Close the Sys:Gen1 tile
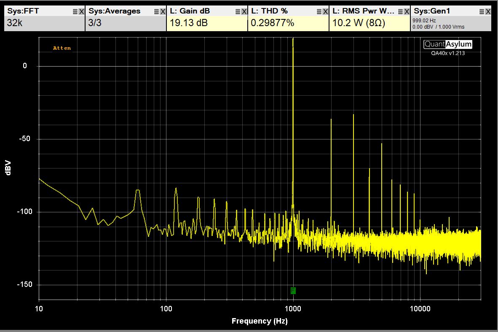498x332 pixels. (488, 12)
